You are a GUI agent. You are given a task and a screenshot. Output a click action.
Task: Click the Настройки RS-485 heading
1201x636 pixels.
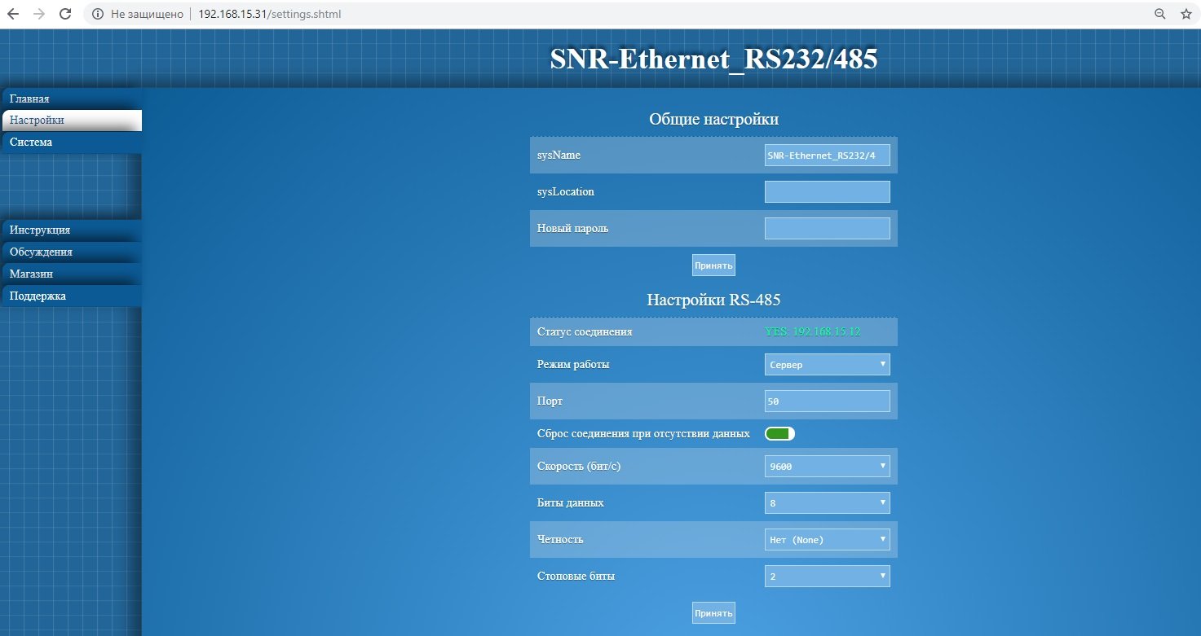click(x=713, y=300)
